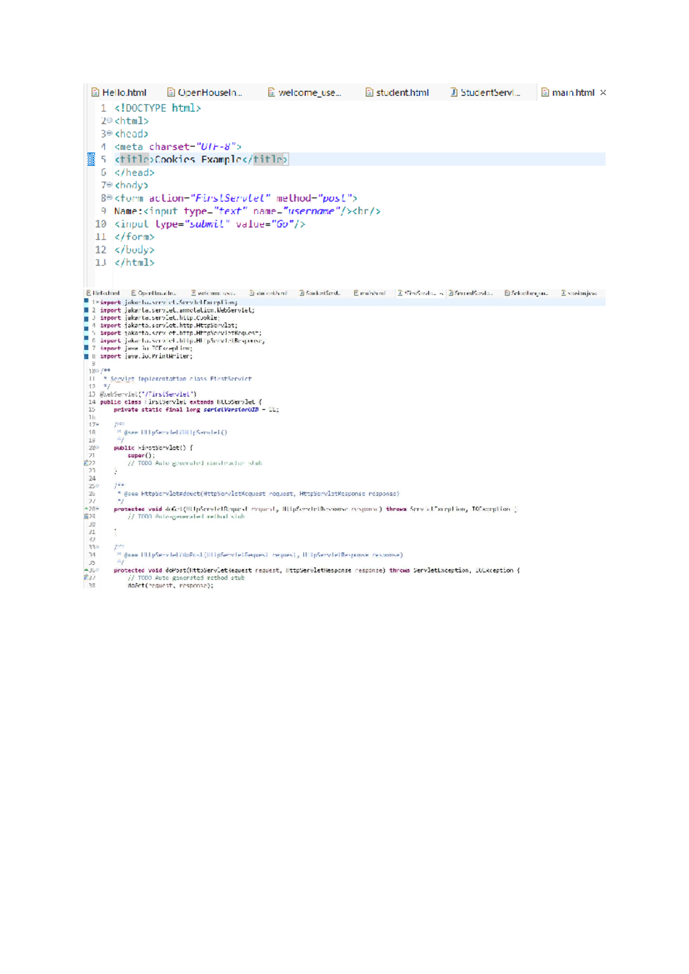Click the task marker icon on line 22
The height and width of the screenshot is (974, 689).
pyautogui.click(x=86, y=463)
